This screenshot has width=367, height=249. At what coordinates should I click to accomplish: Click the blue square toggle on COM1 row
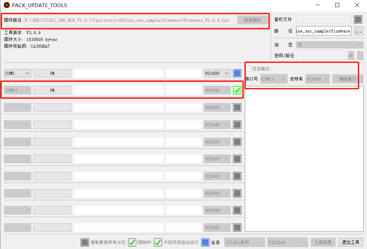(x=237, y=73)
